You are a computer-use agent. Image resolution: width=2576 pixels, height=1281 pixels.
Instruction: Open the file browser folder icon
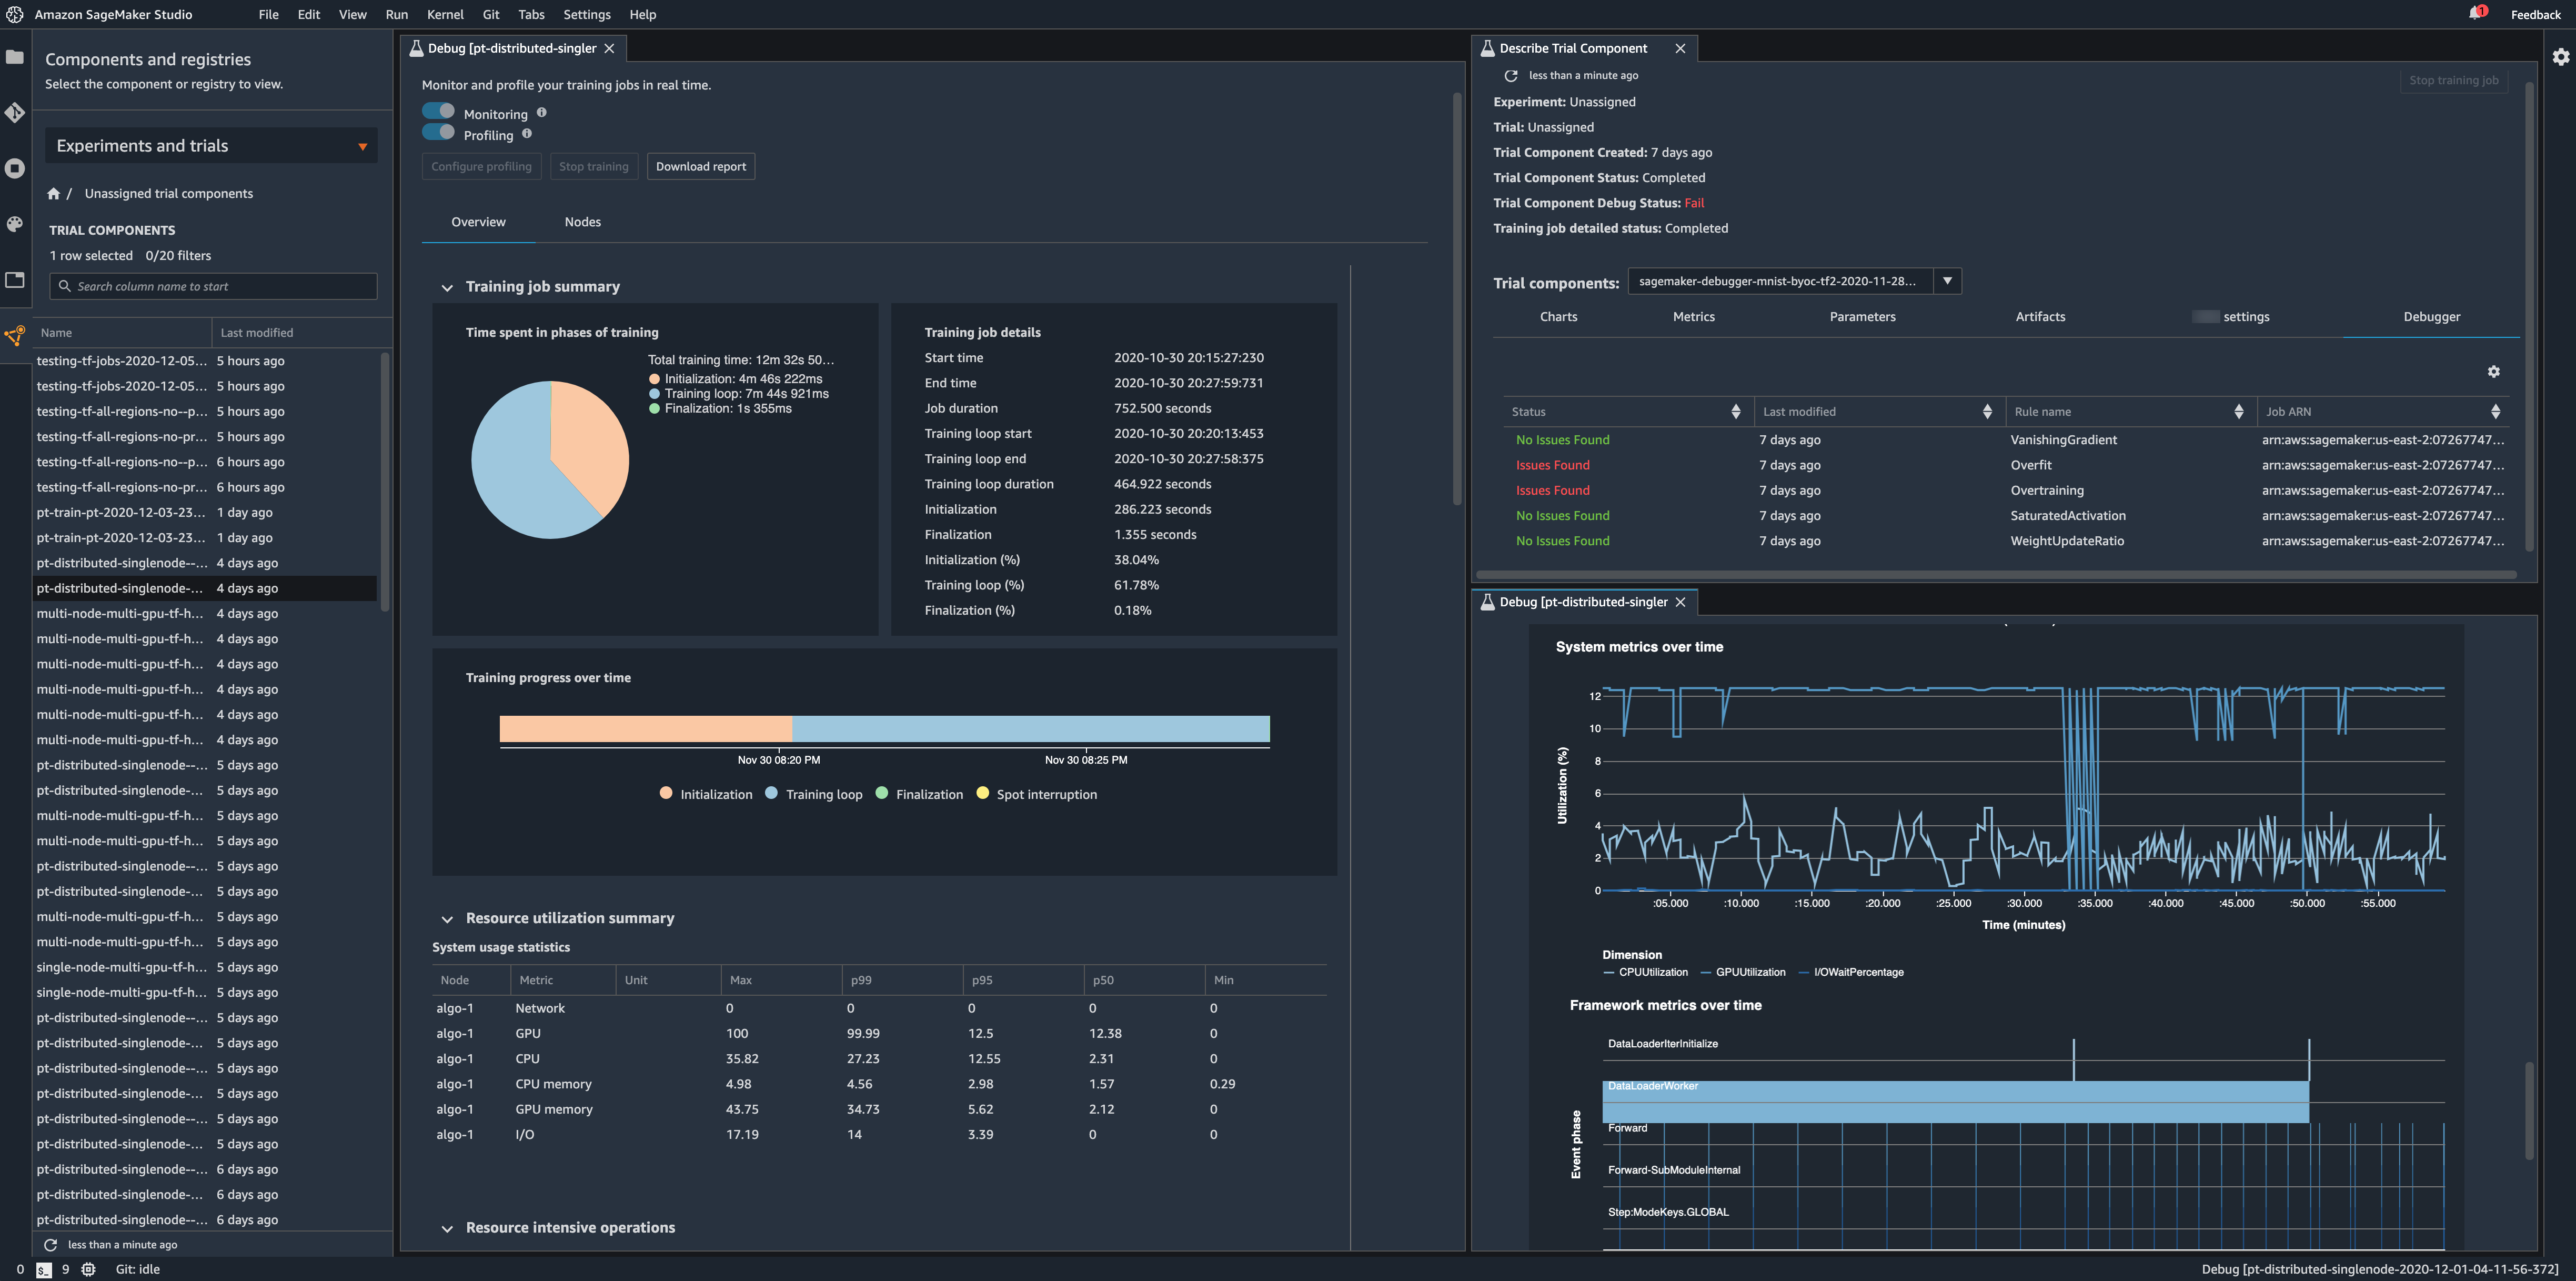[15, 57]
